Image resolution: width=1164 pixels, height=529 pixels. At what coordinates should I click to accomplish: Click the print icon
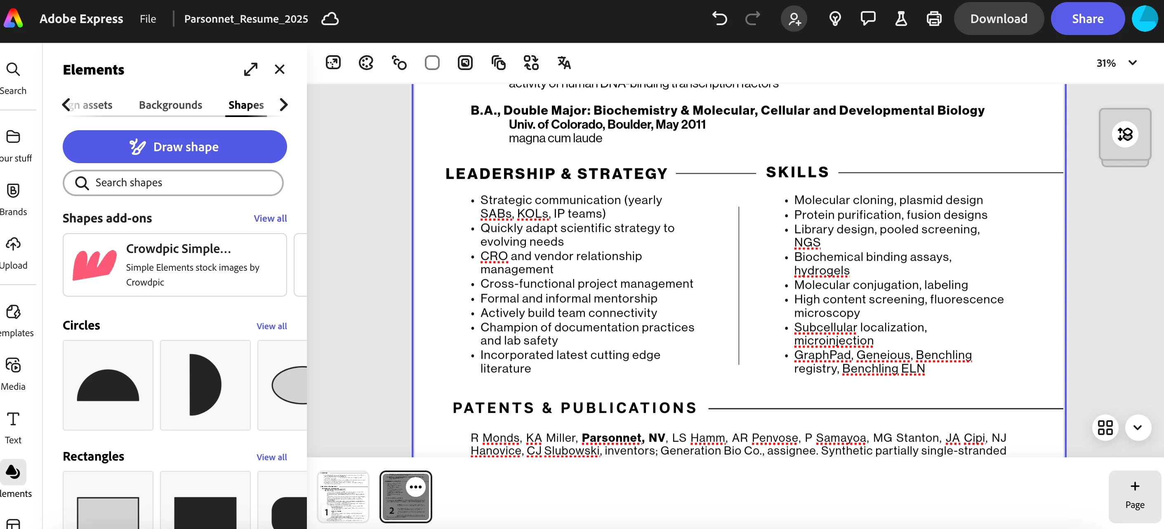pos(933,19)
